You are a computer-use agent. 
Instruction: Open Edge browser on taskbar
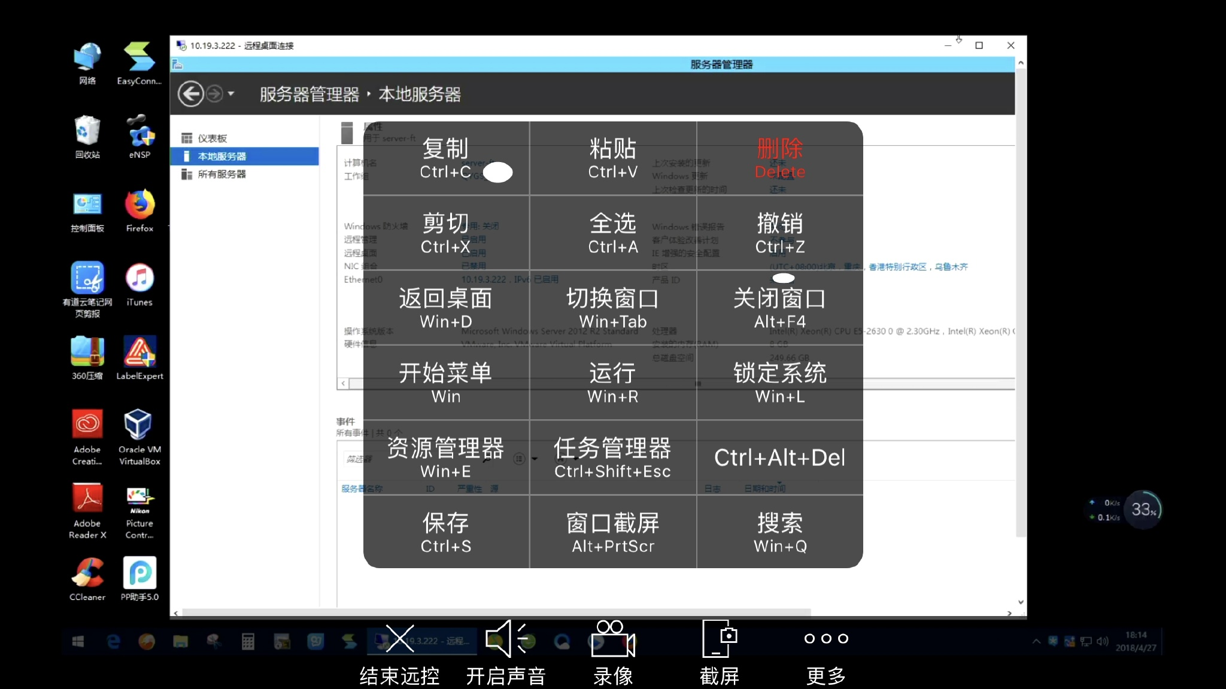point(113,642)
